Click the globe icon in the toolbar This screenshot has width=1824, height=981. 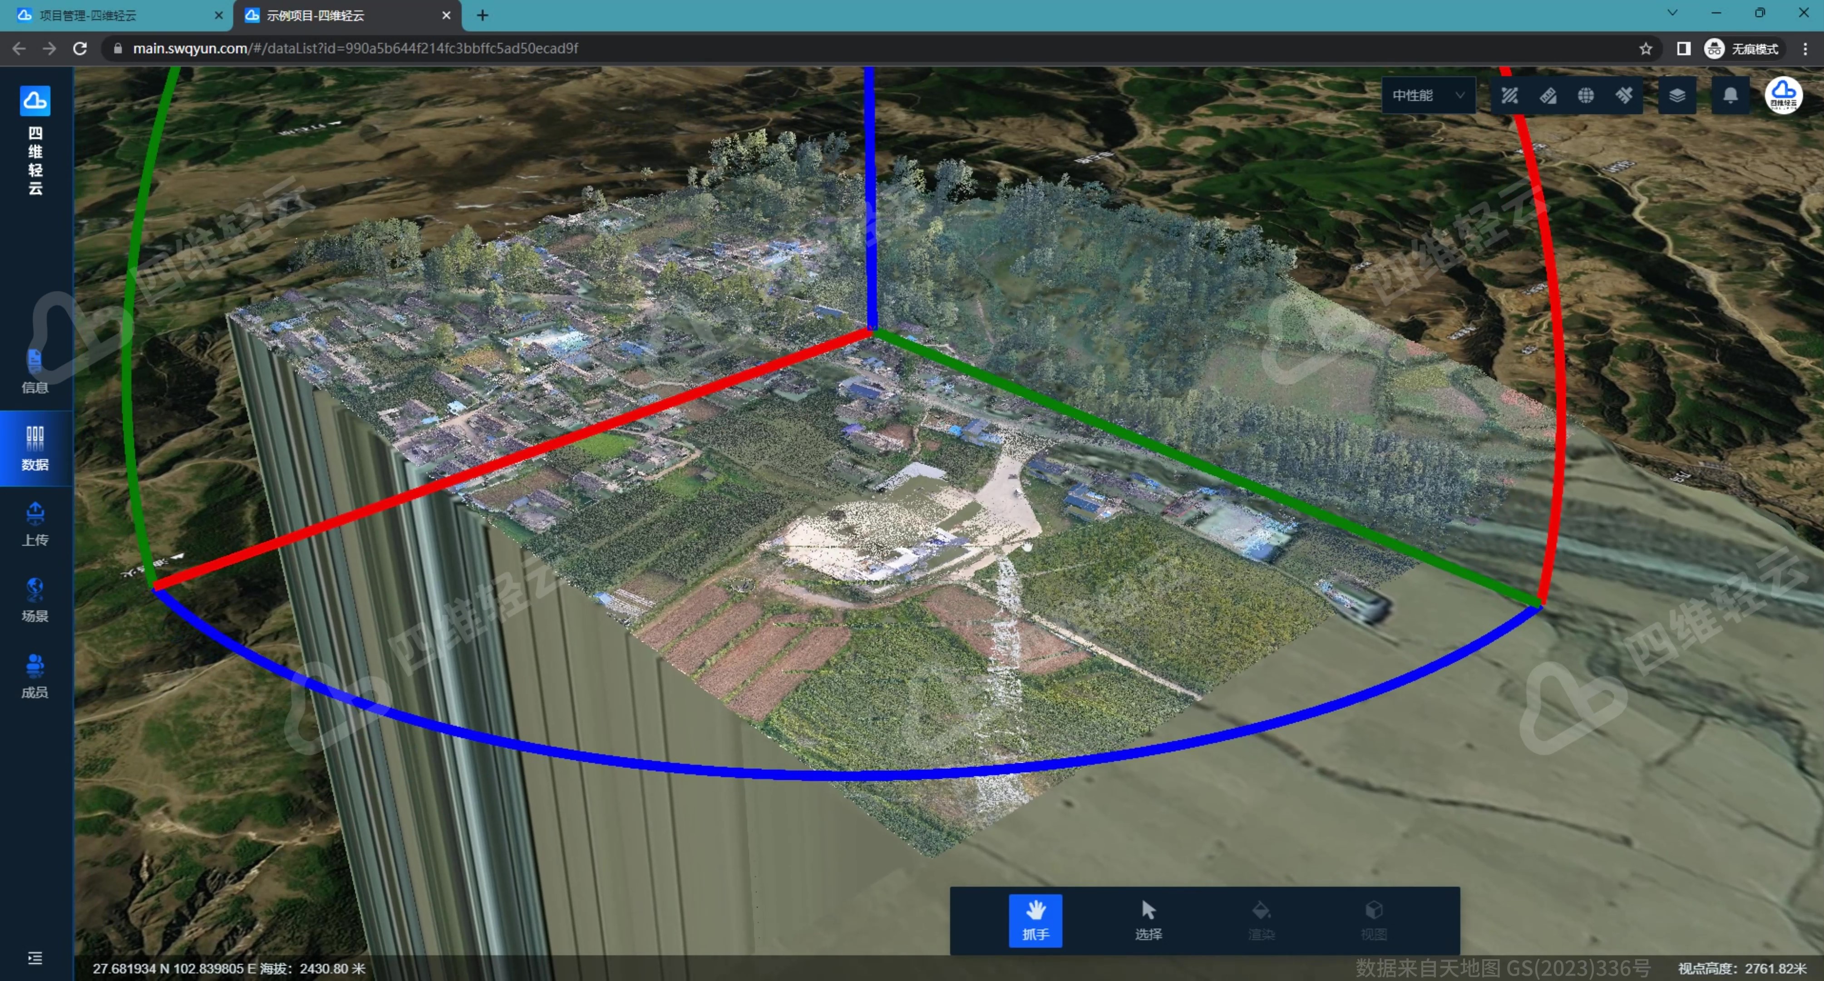point(1585,95)
